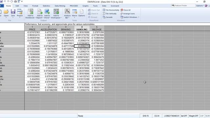210x118 pixels.
Task: Click the HANDLING column header
Action: pos(82,28)
